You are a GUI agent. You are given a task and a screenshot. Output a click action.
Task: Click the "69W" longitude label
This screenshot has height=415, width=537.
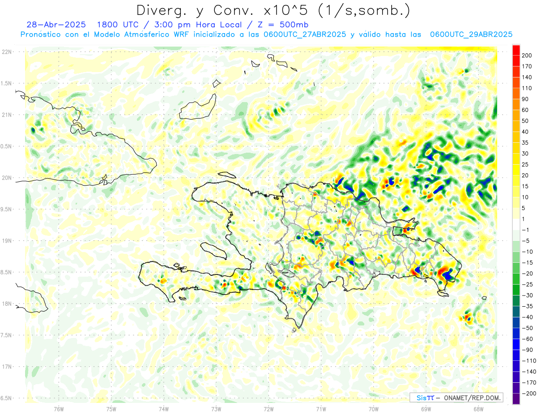coord(426,409)
